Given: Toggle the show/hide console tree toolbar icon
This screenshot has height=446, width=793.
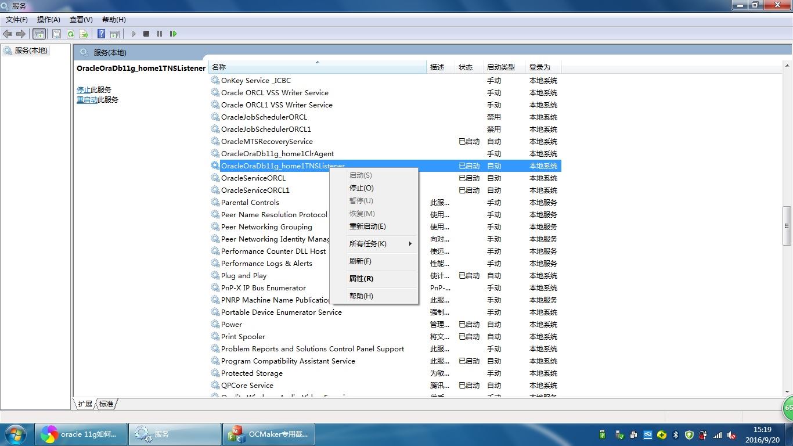Looking at the screenshot, I should 39,34.
